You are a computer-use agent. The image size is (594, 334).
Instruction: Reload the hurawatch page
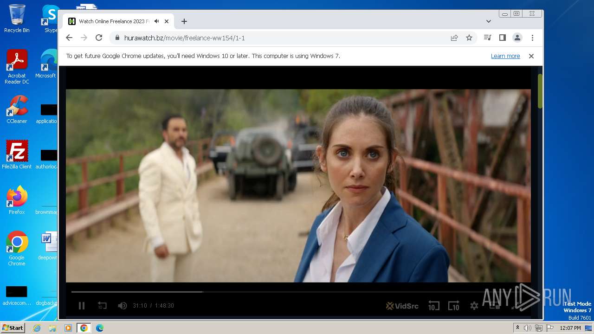pyautogui.click(x=99, y=38)
